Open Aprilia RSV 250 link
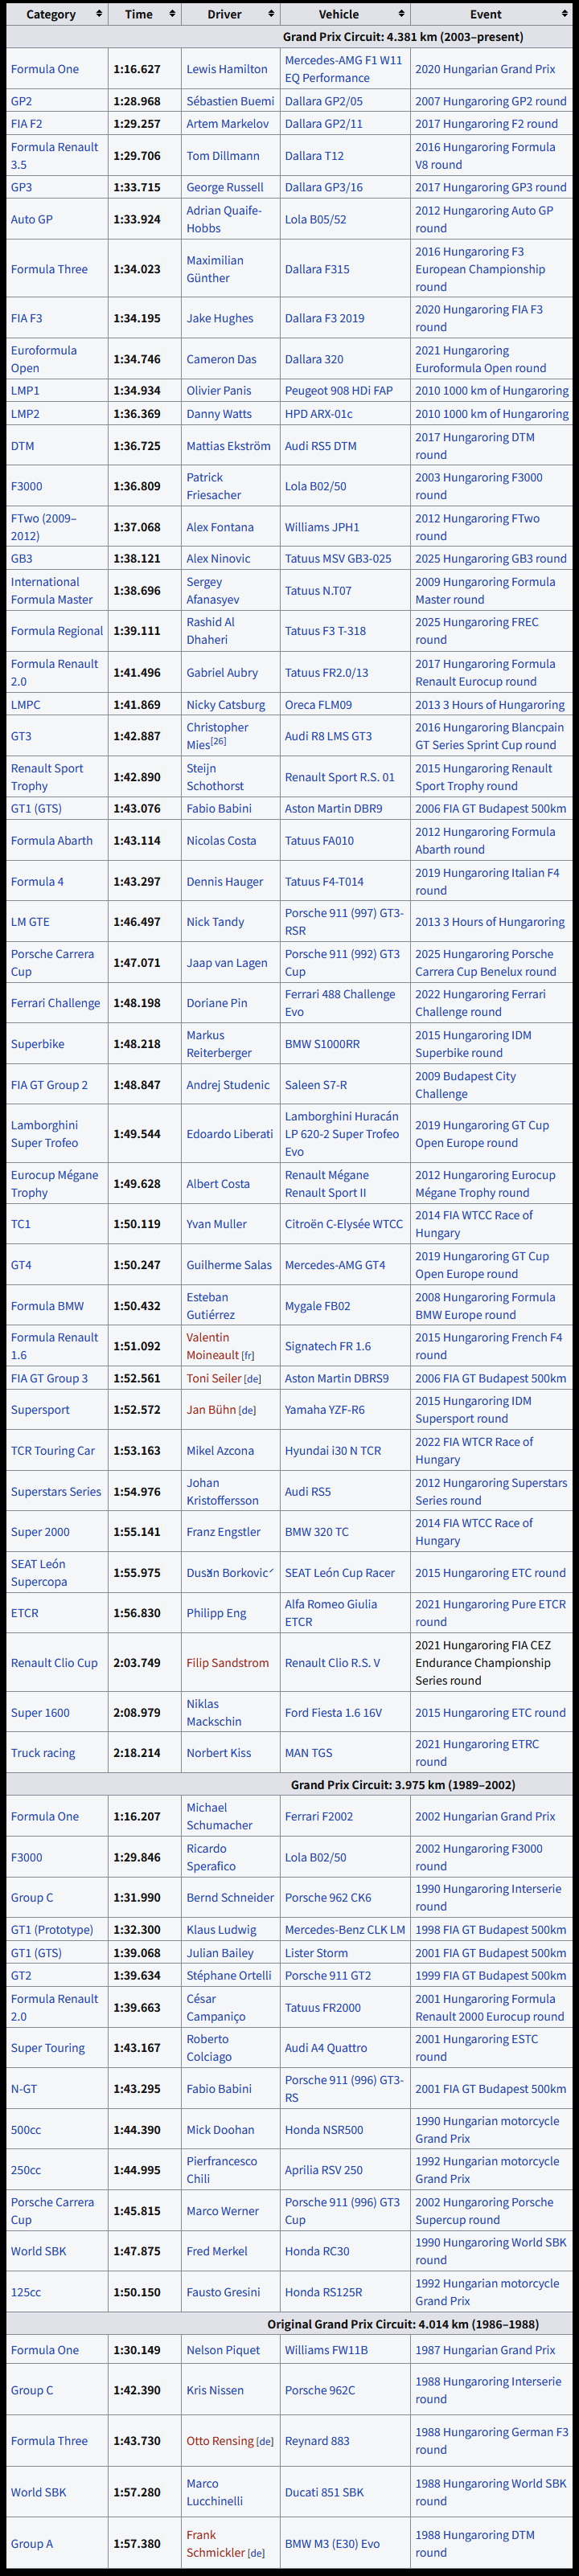The height and width of the screenshot is (2576, 579). (324, 2170)
